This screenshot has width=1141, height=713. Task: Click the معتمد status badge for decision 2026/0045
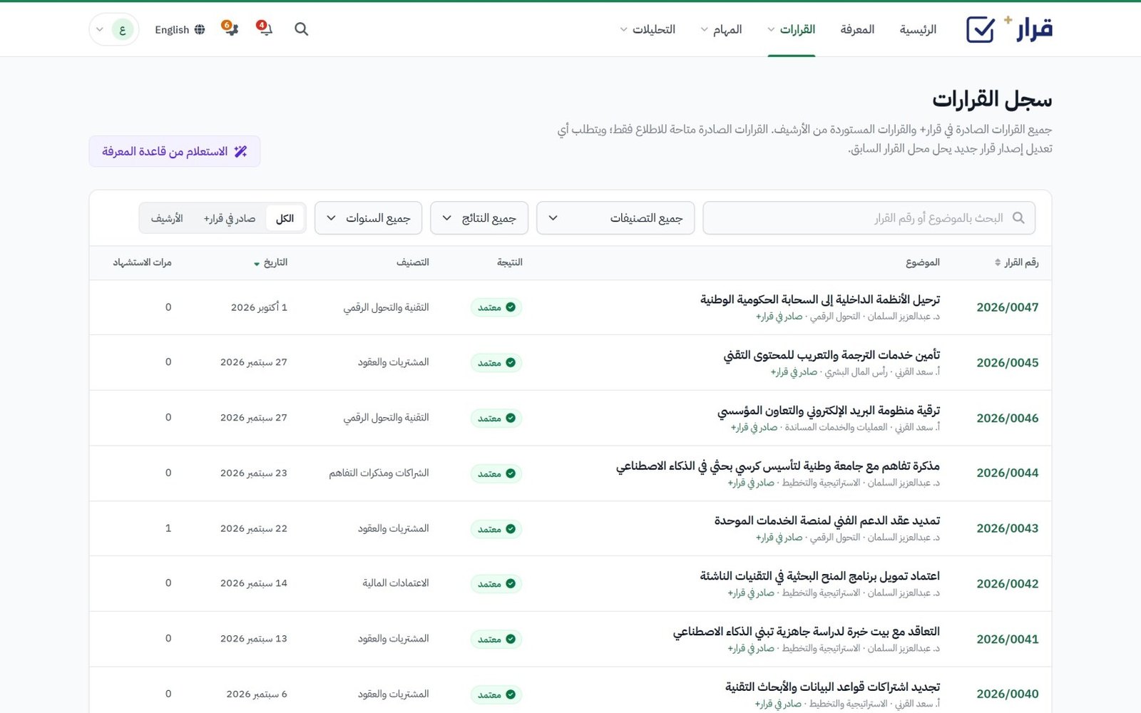496,362
